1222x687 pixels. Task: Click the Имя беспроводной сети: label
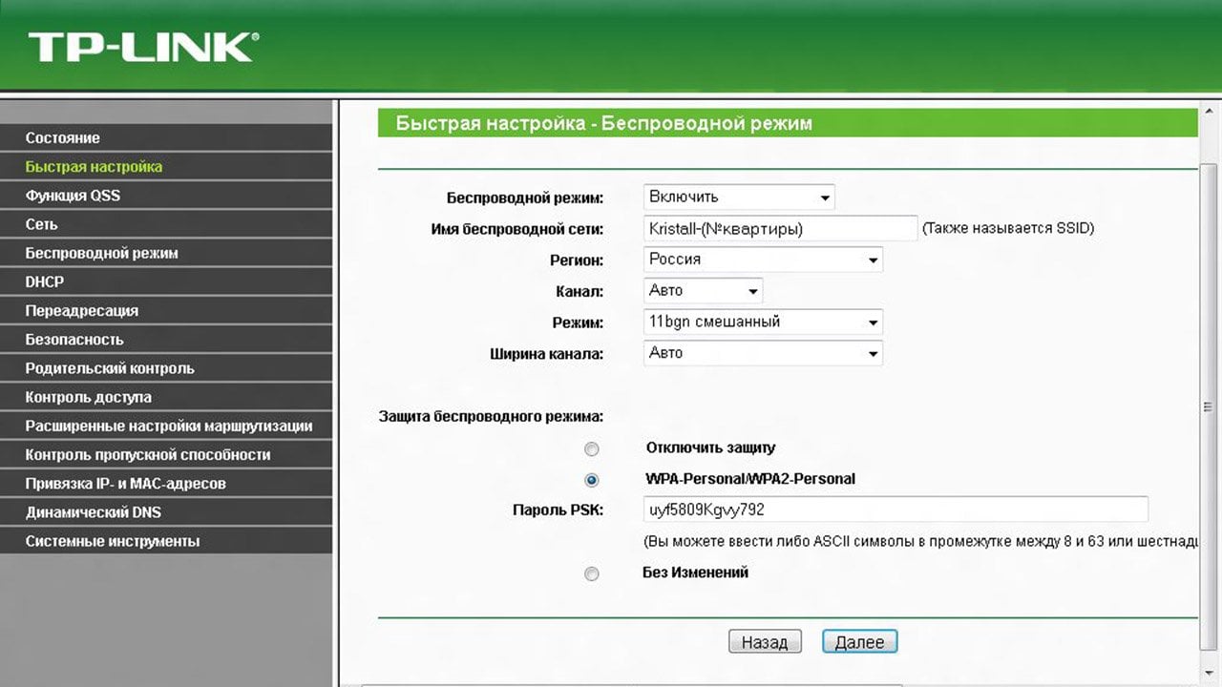click(517, 229)
